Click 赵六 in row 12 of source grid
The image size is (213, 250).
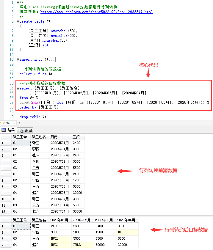[40, 211]
